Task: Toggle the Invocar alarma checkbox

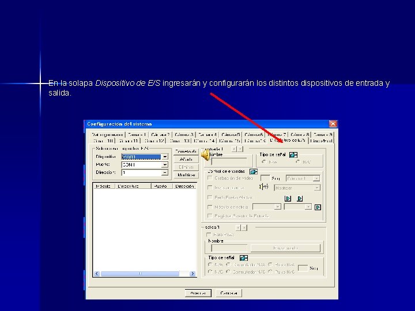Action: pos(210,188)
